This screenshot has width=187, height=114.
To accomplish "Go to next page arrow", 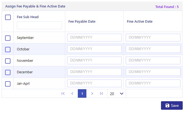I will pos(92,93).
